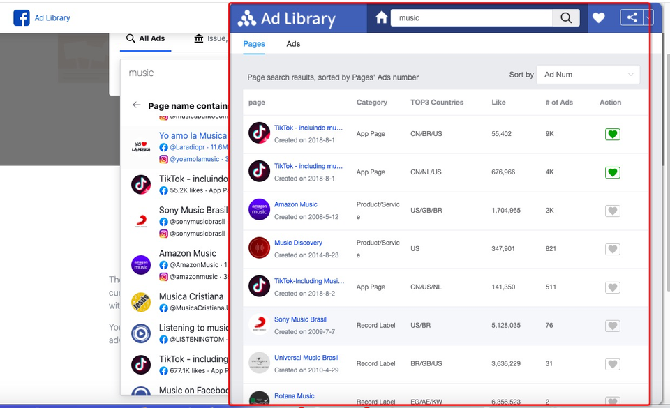The height and width of the screenshot is (408, 670).
Task: Unfavorite the TikTok - incluindo mu... page
Action: click(612, 135)
